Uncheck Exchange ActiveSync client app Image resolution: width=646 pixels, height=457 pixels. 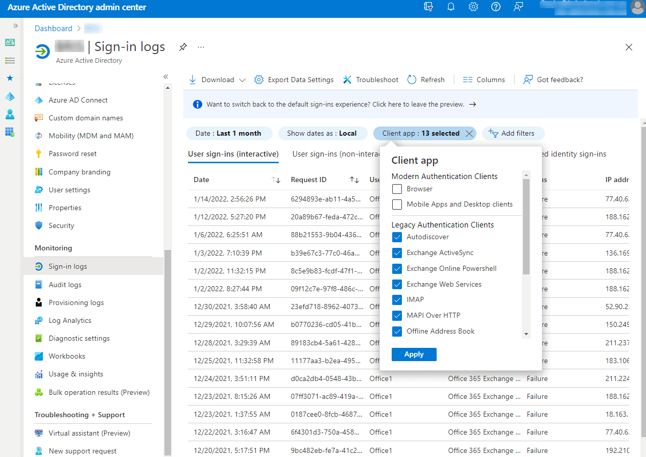click(x=397, y=252)
